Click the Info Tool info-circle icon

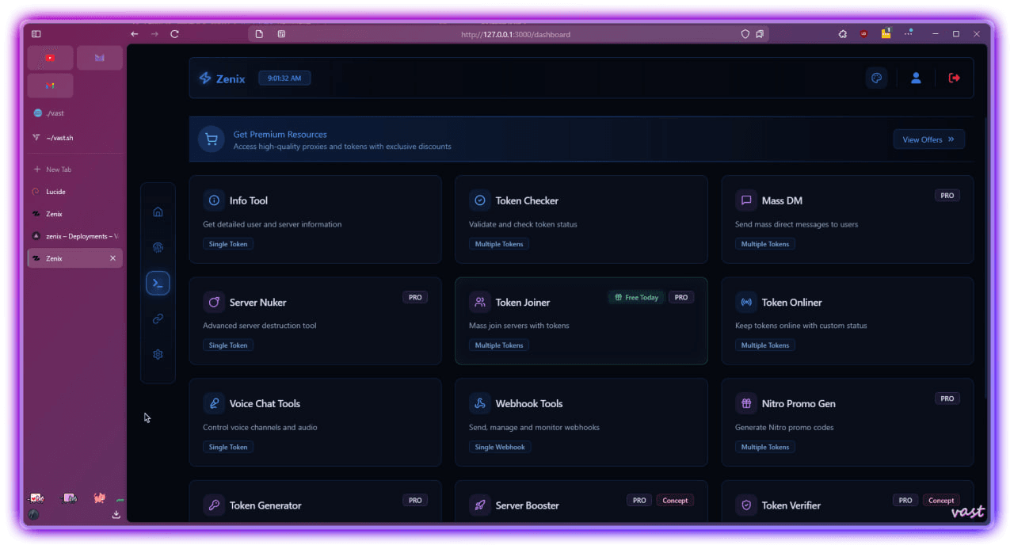(214, 200)
